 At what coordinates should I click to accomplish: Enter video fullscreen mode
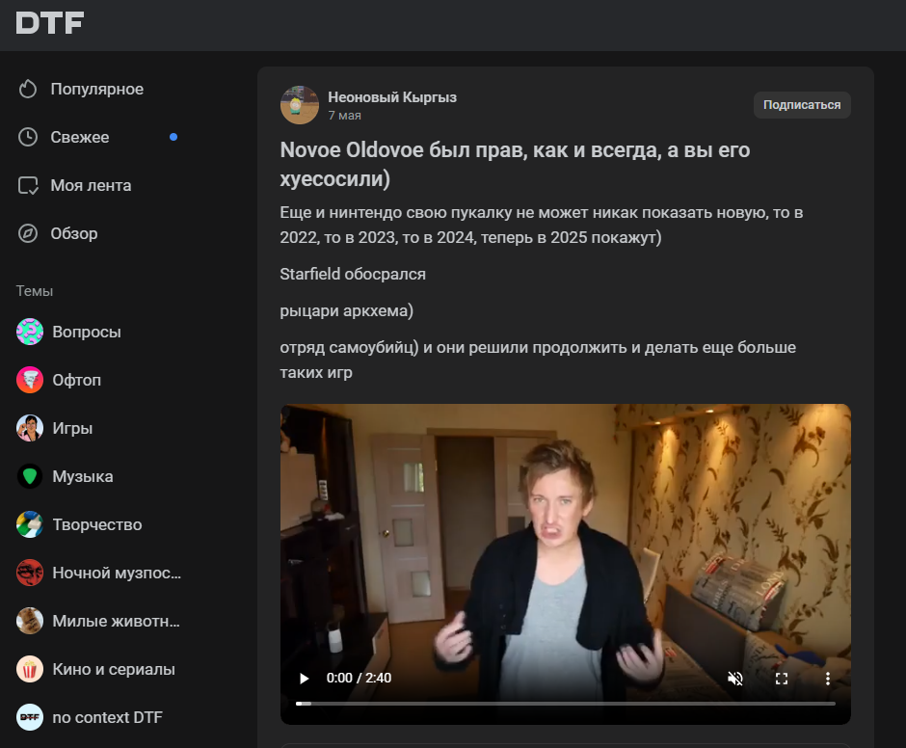click(782, 678)
